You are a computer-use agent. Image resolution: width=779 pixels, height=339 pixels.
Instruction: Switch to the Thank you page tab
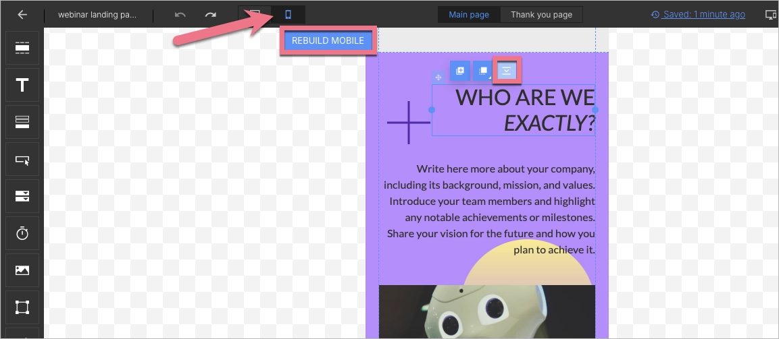point(541,15)
